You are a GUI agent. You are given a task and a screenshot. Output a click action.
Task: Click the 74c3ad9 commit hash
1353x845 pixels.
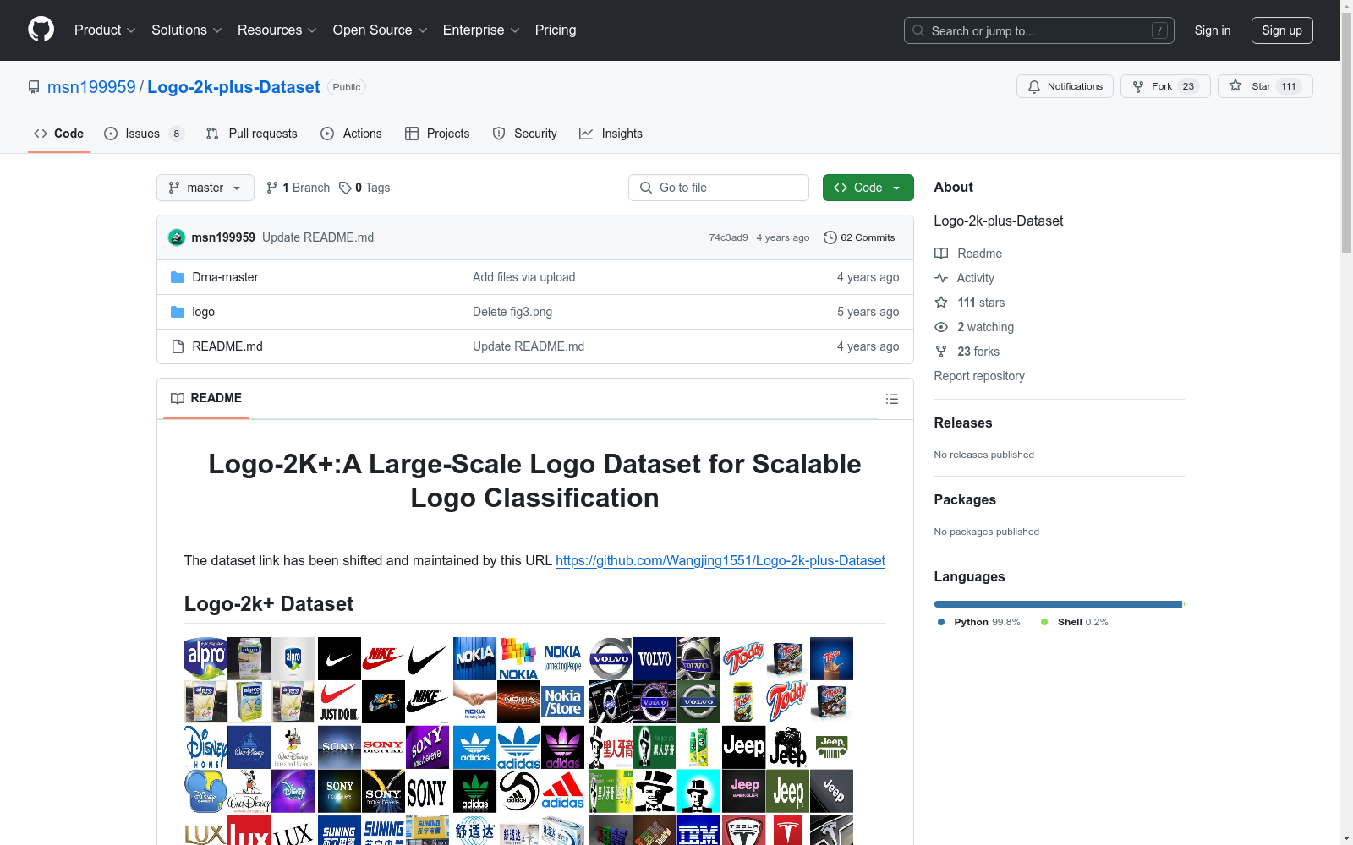[728, 237]
